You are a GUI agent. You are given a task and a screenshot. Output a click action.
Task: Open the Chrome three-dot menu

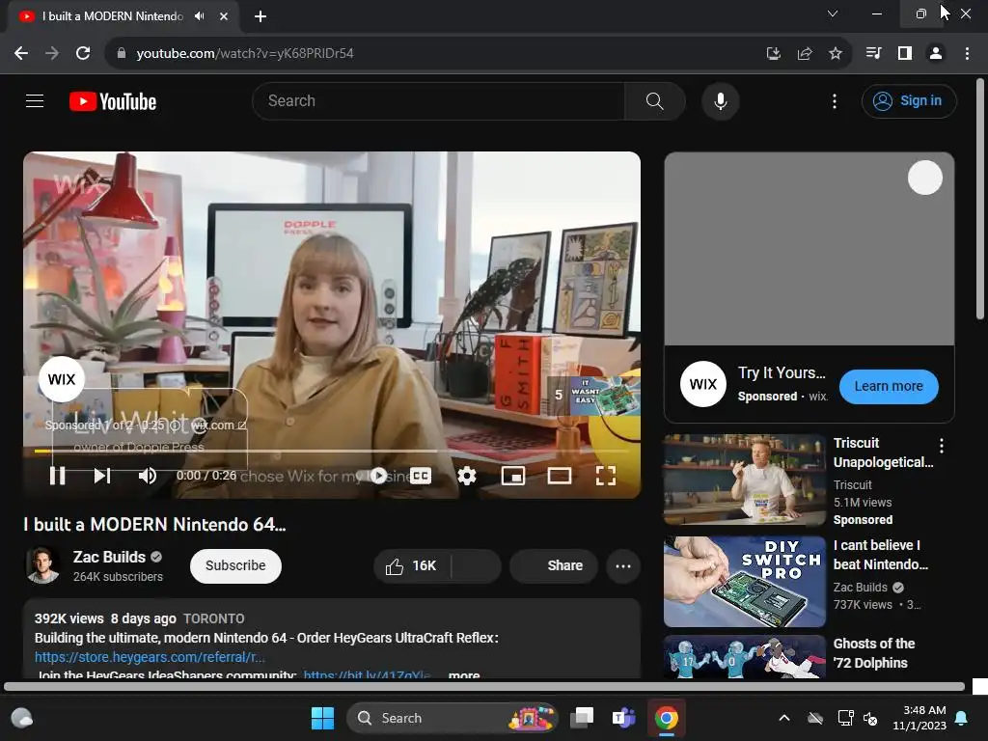point(967,54)
